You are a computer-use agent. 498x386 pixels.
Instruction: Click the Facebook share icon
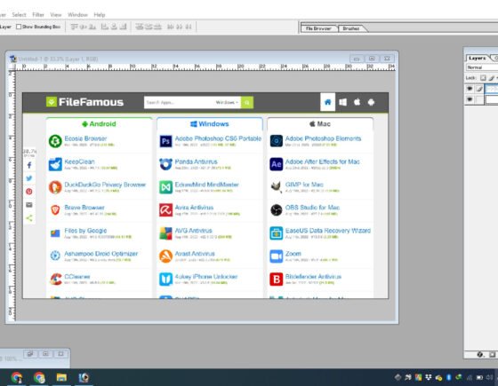(x=29, y=165)
